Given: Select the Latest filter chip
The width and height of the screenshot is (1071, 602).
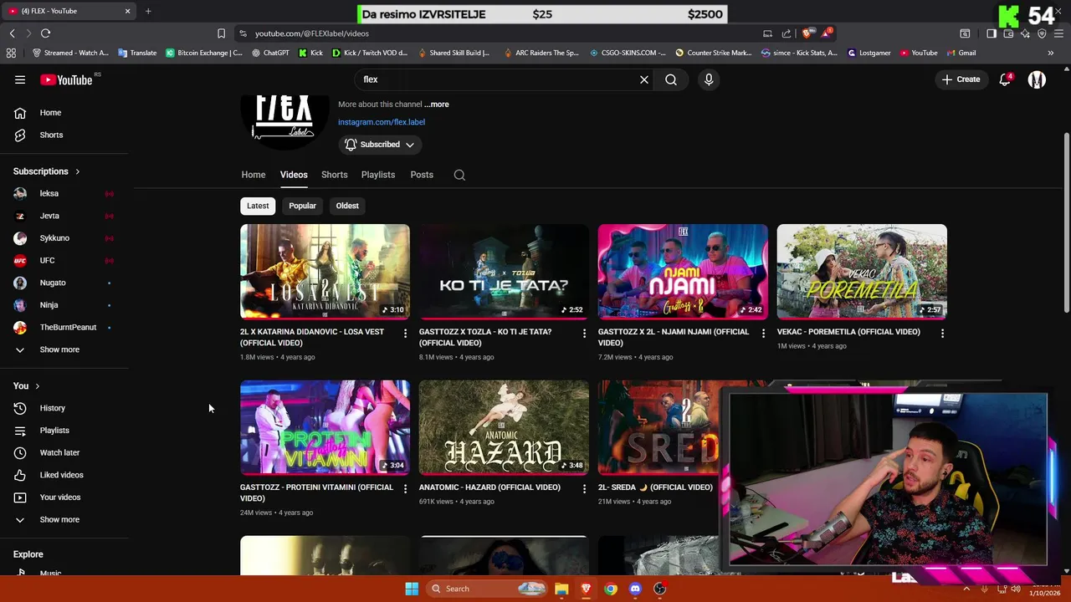Looking at the screenshot, I should pyautogui.click(x=258, y=206).
